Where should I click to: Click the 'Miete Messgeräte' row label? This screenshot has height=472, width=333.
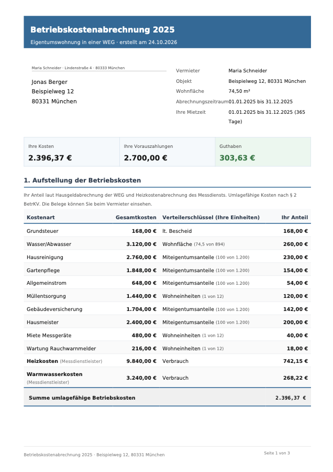pos(49,335)
